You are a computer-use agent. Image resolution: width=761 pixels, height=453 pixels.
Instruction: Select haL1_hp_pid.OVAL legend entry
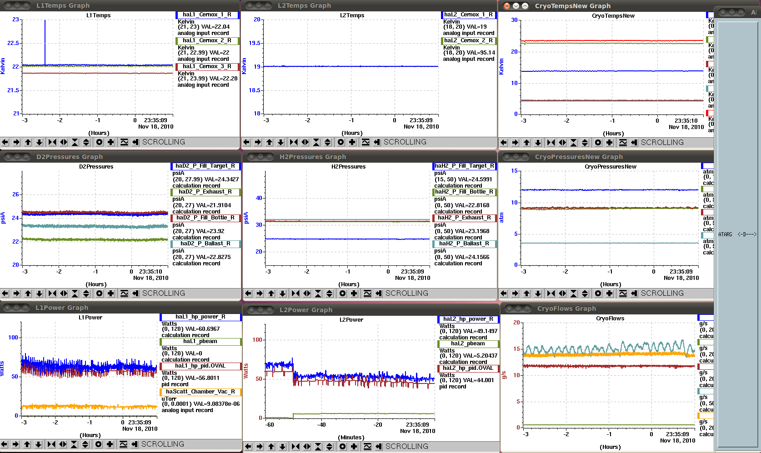coord(200,366)
